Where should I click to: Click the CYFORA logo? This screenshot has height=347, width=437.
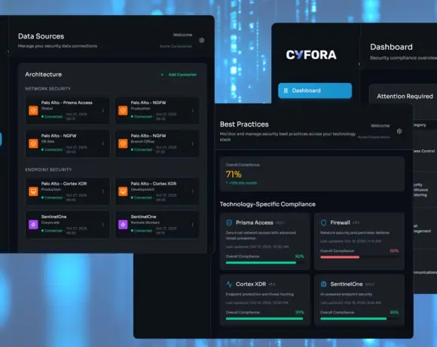pyautogui.click(x=311, y=55)
